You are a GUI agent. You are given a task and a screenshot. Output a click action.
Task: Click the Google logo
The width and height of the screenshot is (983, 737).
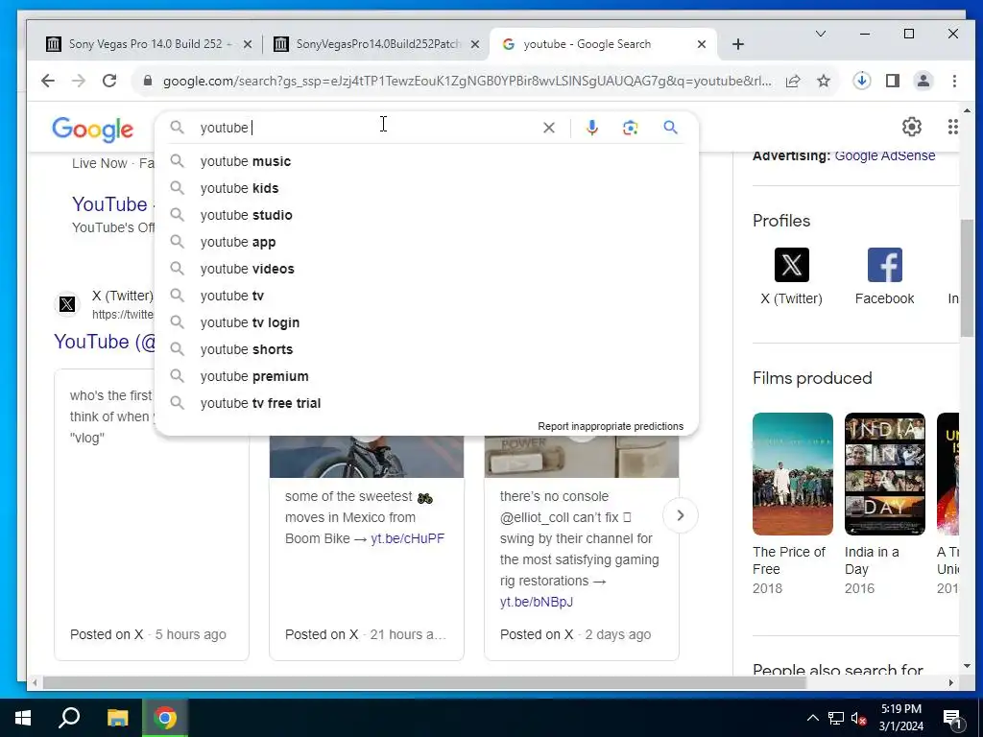92,130
